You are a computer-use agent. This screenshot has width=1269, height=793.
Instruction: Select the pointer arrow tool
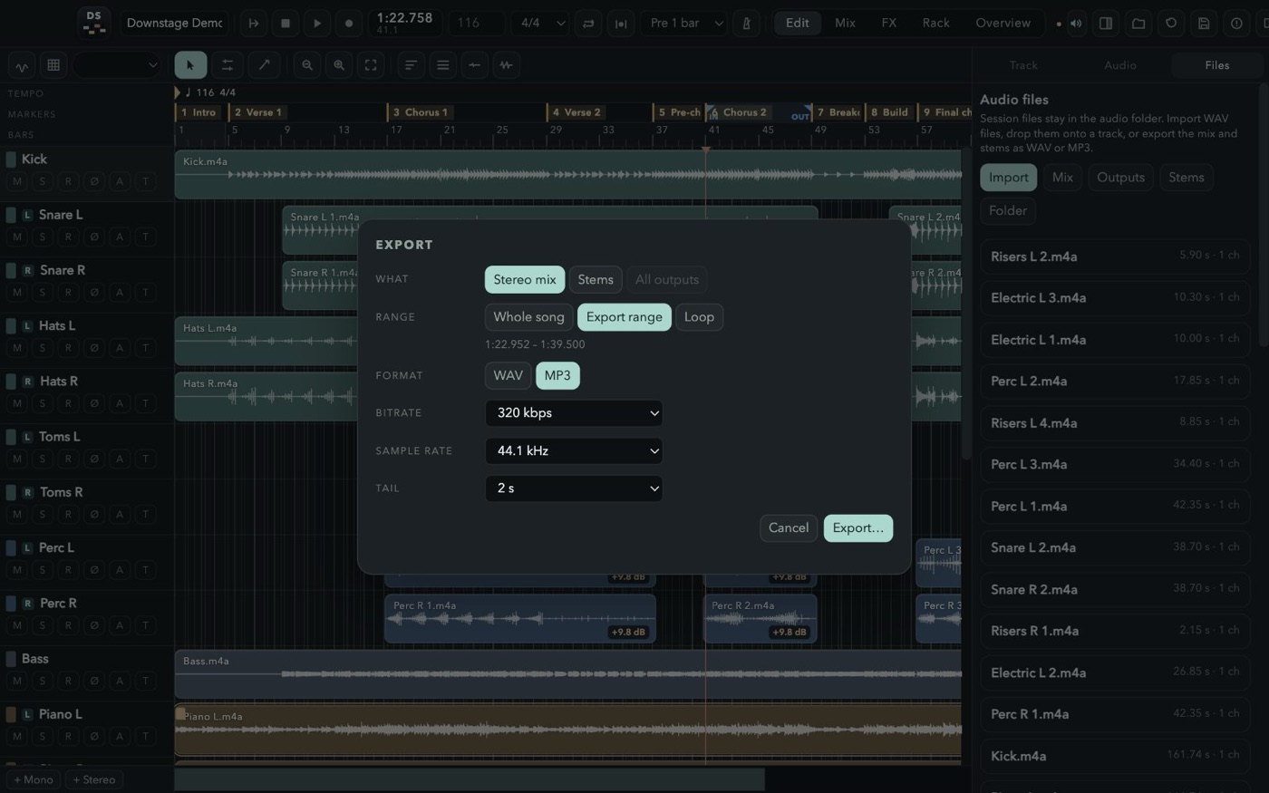(x=190, y=65)
